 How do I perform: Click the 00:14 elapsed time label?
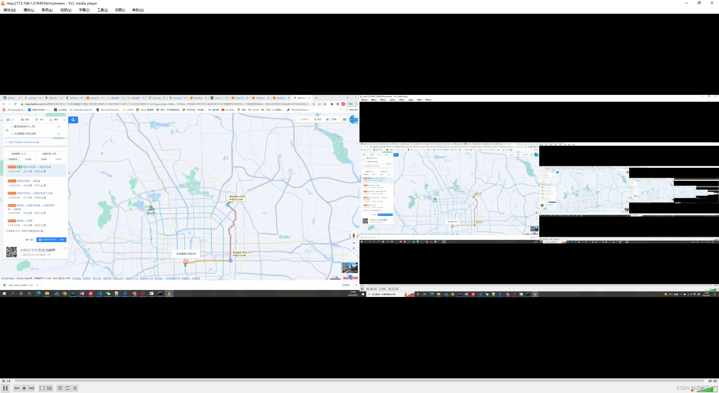[x=6, y=381]
